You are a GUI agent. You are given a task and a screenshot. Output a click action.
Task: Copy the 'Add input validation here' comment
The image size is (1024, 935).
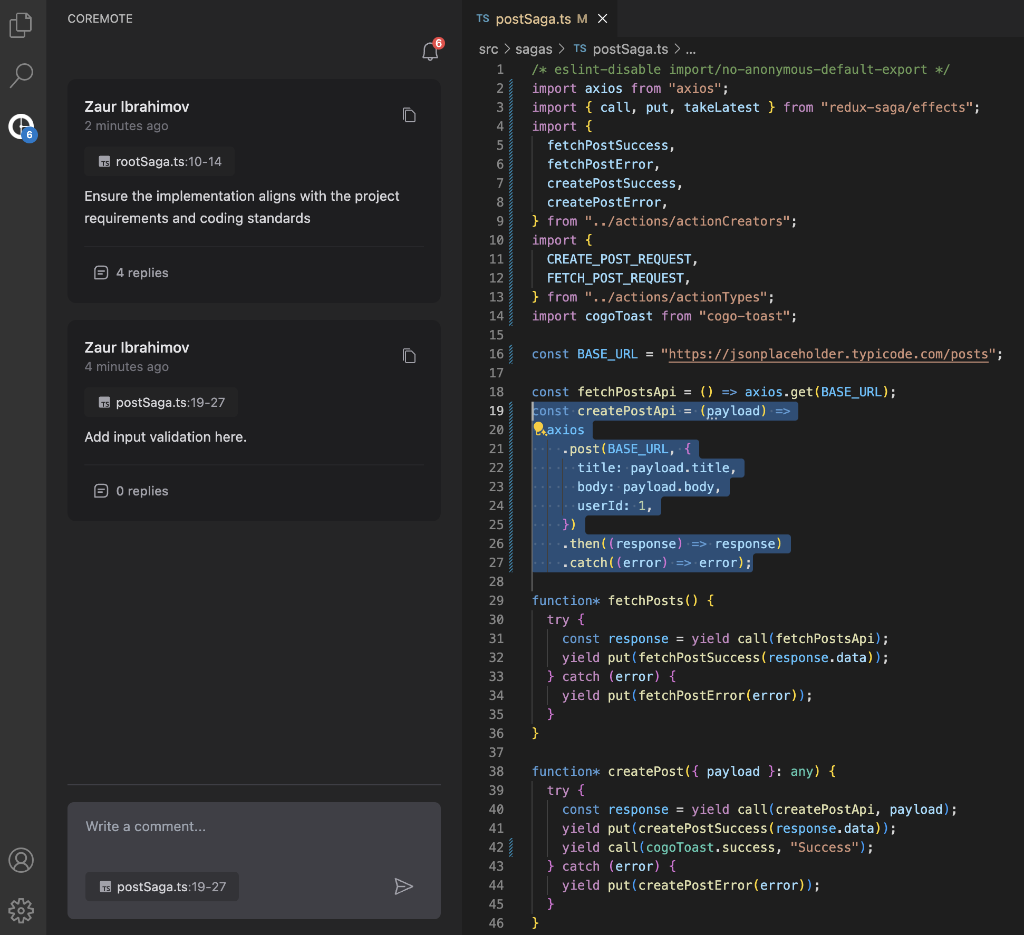[409, 356]
